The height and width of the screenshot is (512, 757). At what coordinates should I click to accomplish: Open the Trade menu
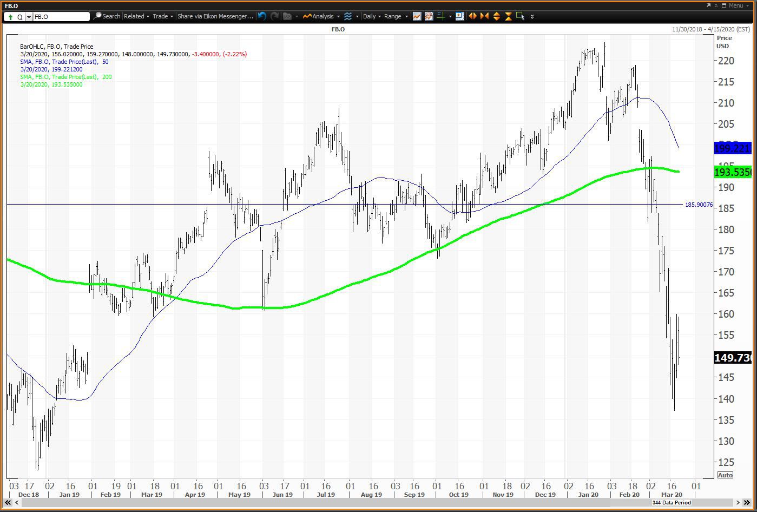point(163,16)
